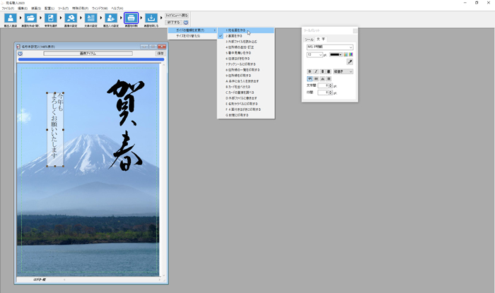This screenshot has width=495, height=293.
Task: Click the 文字間 spacing input field
Action: point(322,85)
